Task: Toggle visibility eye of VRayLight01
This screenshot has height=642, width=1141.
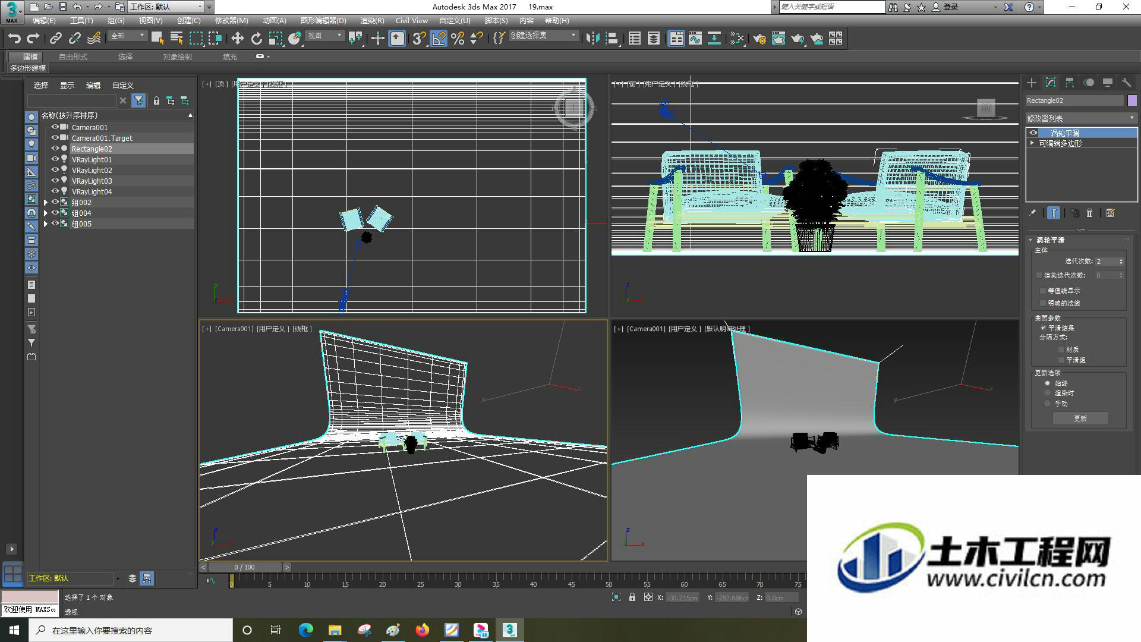Action: (55, 159)
